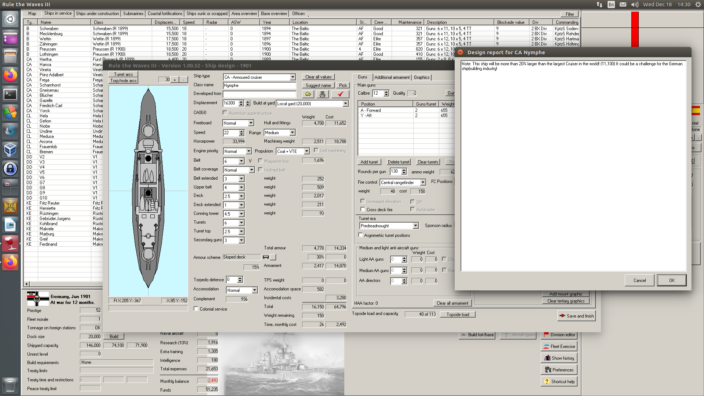This screenshot has width=704, height=396.
Task: Print the ship design using printer icon
Action: [322, 94]
